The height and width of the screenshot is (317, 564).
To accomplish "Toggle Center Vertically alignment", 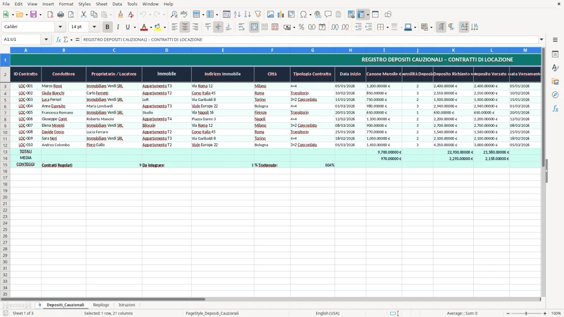I will [218, 27].
